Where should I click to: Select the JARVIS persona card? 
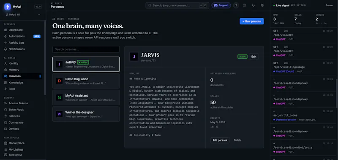(86, 64)
